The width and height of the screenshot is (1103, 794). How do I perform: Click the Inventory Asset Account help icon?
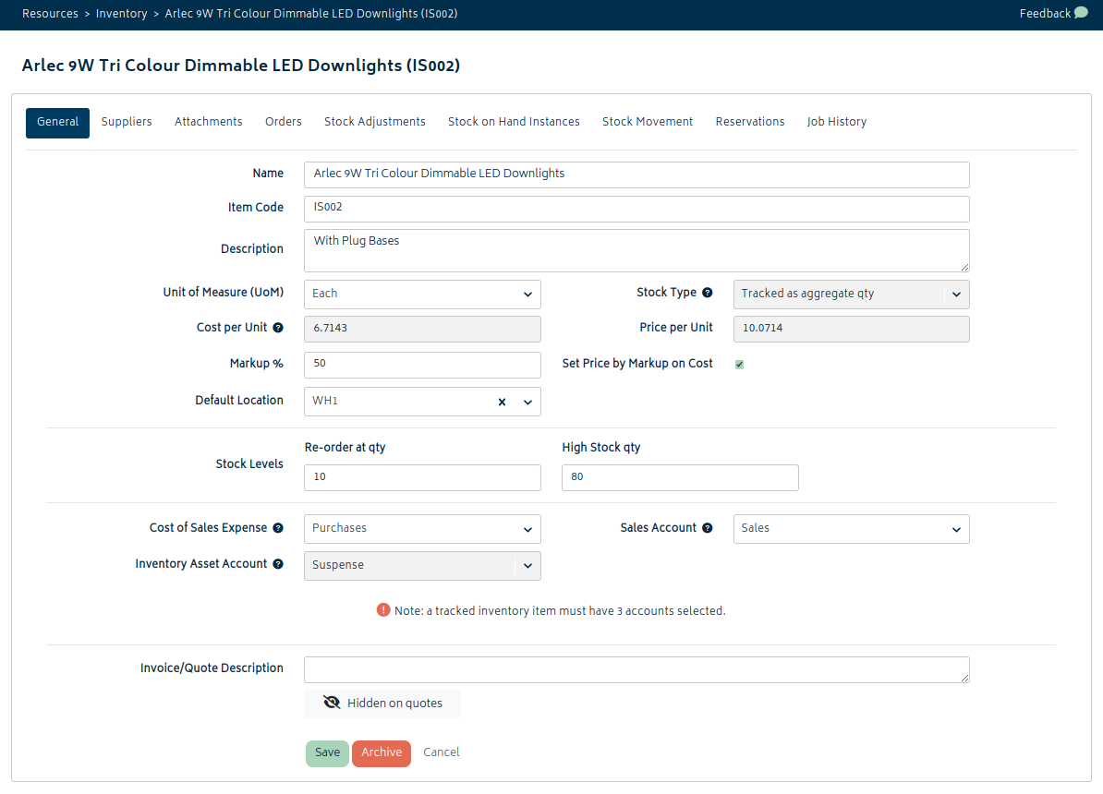pyautogui.click(x=278, y=564)
